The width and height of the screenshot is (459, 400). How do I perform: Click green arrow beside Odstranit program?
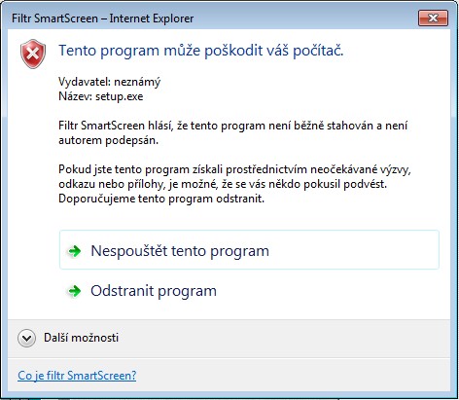pos(75,291)
